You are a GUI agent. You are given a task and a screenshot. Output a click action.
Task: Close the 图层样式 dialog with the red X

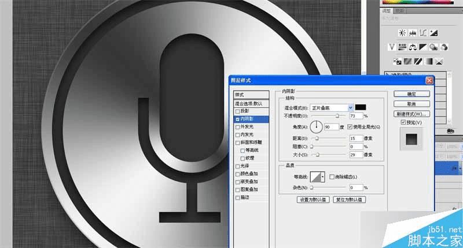[x=429, y=80]
